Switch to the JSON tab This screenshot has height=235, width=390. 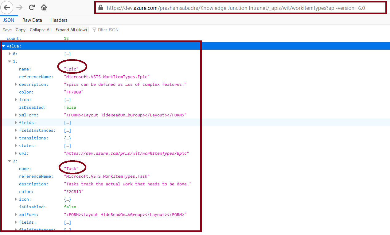(x=9, y=20)
